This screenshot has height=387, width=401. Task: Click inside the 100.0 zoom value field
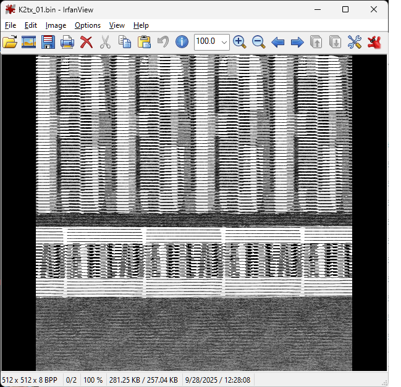(206, 42)
